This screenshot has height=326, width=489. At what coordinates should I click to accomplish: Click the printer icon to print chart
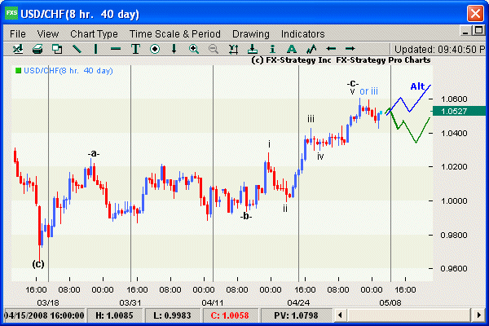[37, 49]
